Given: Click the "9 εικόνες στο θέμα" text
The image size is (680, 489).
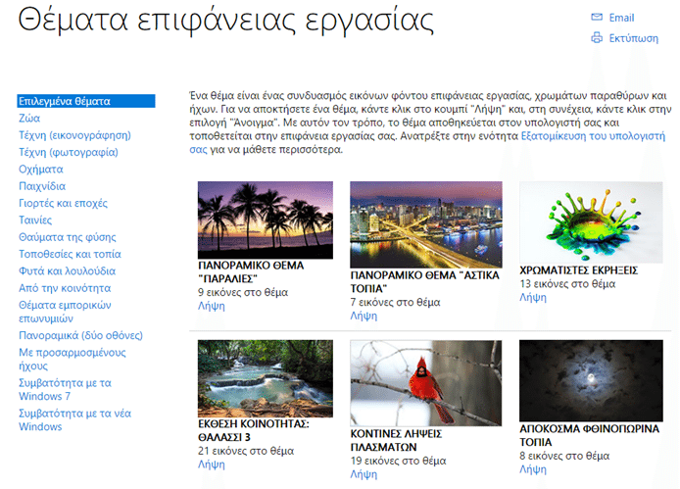Looking at the screenshot, I should click(243, 292).
